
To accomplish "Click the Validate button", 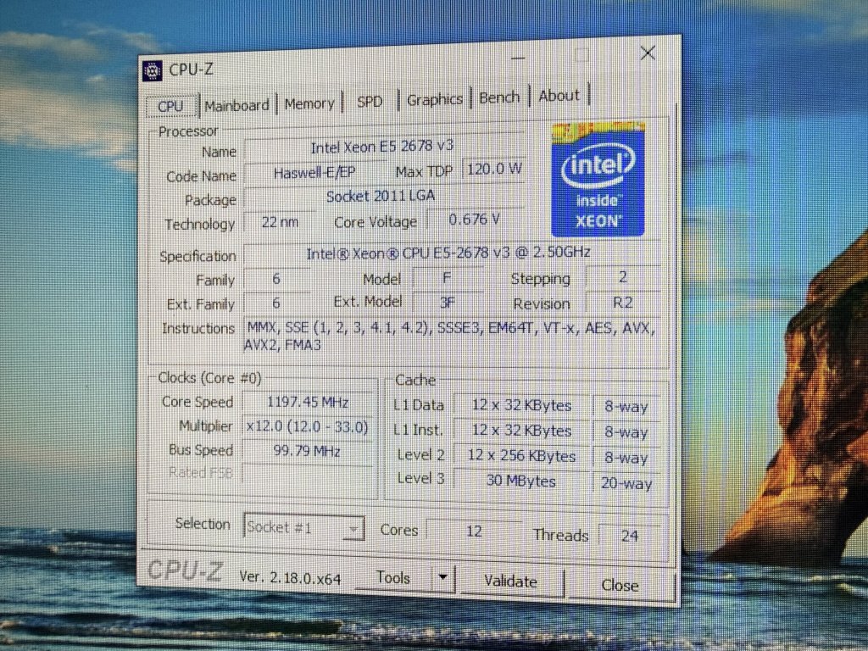I will (x=510, y=581).
